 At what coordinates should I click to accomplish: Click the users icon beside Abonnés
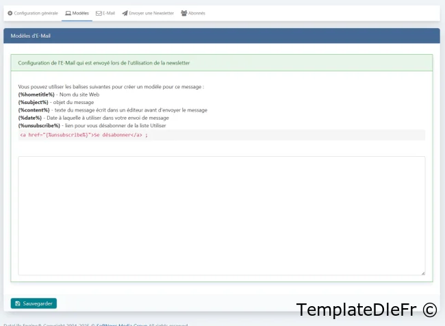coord(184,13)
